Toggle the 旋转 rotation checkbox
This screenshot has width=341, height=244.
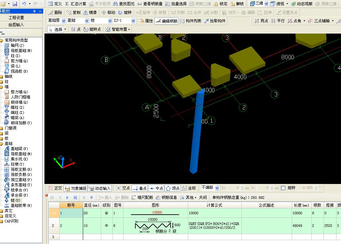coord(283,188)
